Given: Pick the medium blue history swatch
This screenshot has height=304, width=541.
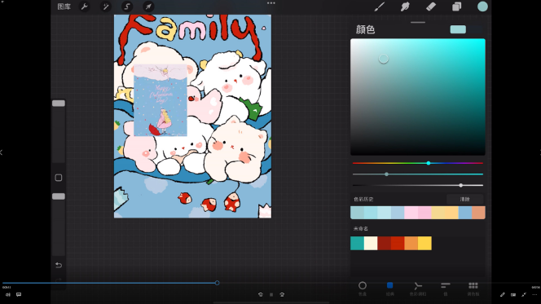Looking at the screenshot, I should pos(464,213).
